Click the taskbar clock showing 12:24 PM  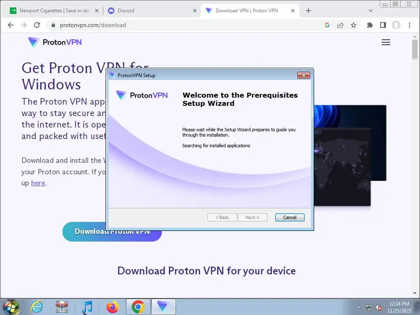399,307
